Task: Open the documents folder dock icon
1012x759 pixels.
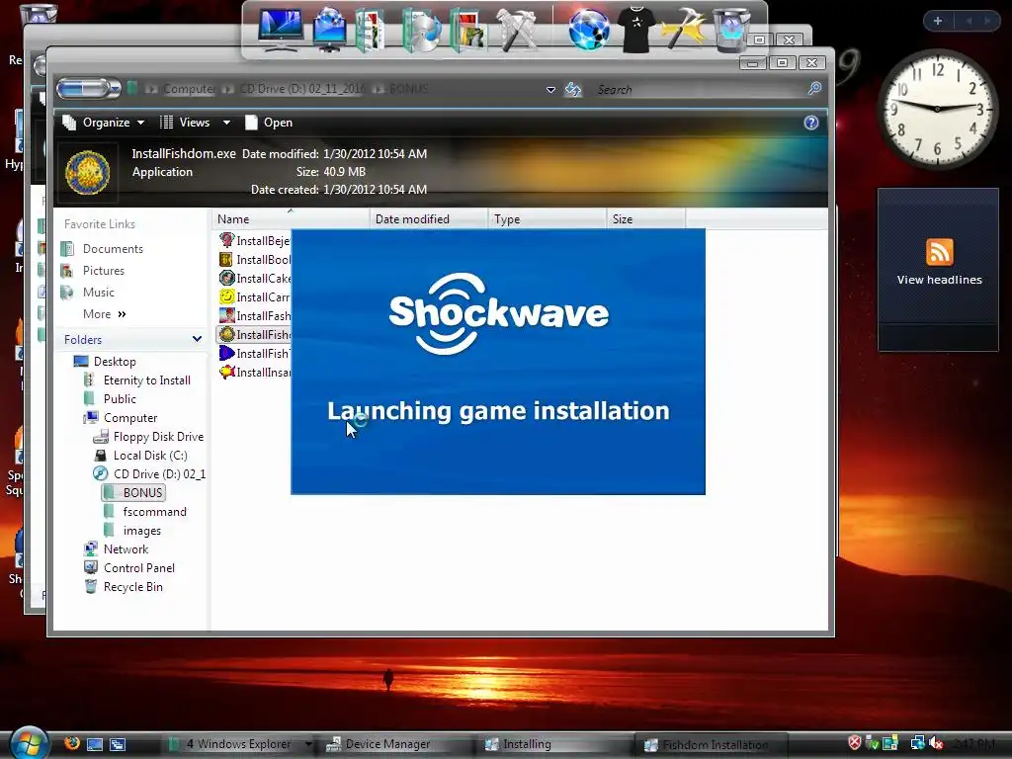Action: point(370,30)
